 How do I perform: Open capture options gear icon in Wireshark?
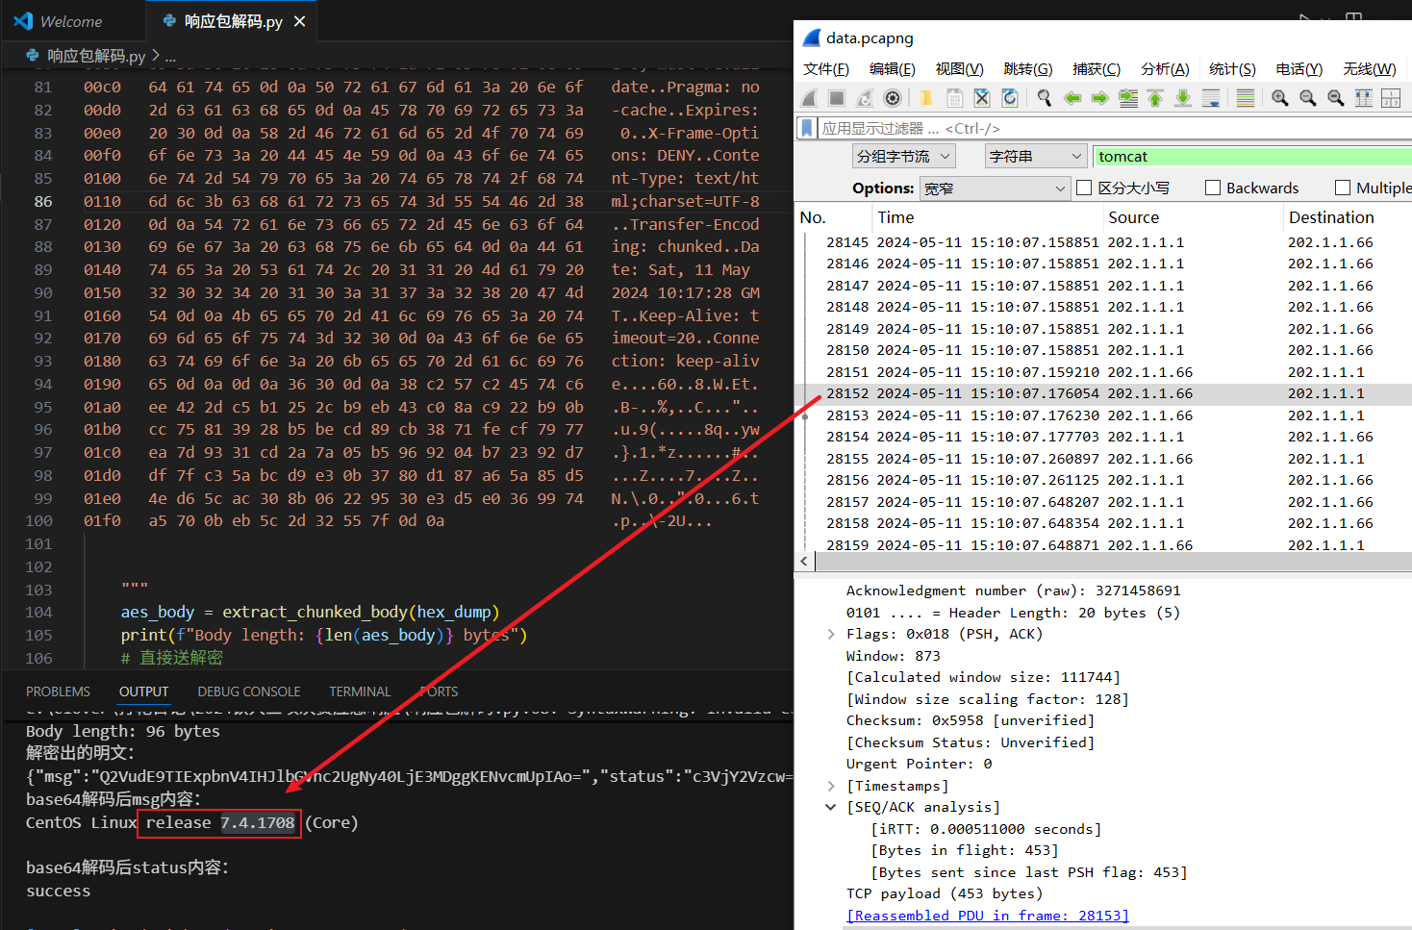point(893,98)
